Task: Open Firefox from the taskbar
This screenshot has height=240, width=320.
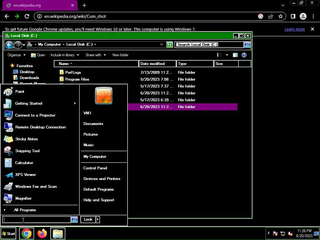Action: tap(42, 233)
